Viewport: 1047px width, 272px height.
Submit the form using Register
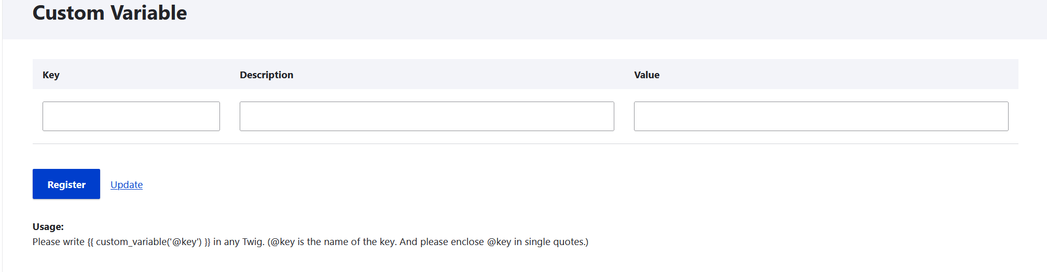click(66, 184)
